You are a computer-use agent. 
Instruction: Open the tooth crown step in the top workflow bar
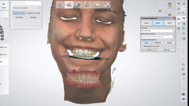coord(97,5)
